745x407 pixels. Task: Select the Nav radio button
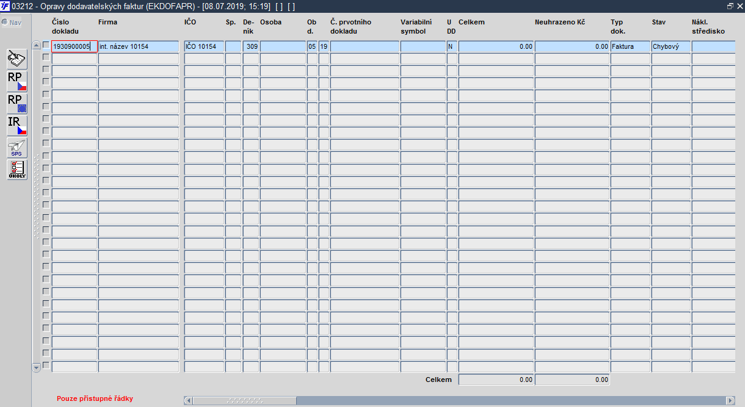(5, 23)
